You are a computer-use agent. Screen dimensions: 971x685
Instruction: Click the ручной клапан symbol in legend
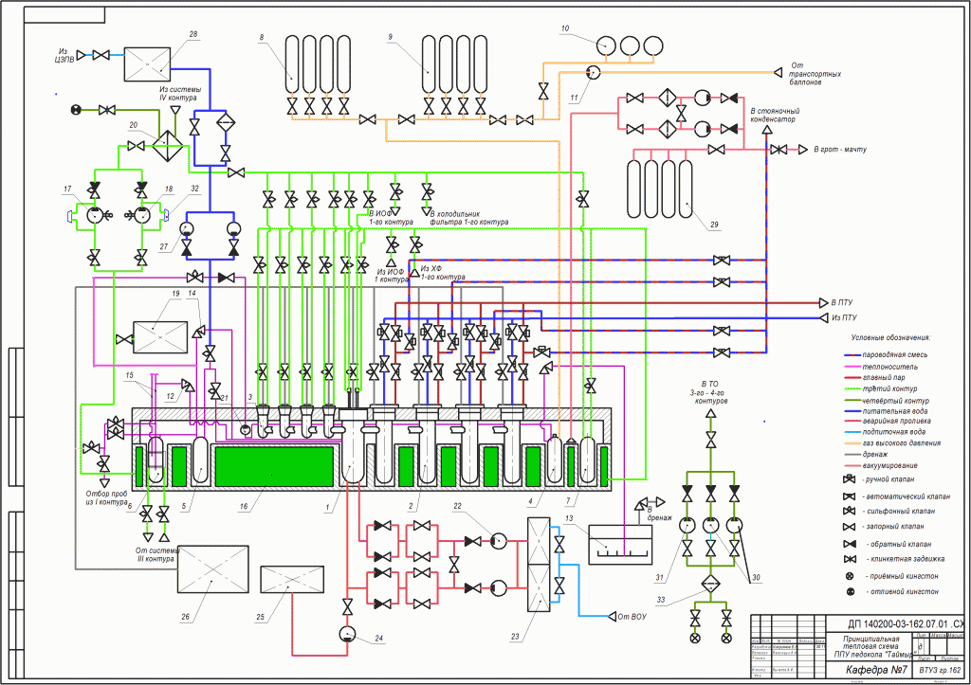tap(849, 479)
